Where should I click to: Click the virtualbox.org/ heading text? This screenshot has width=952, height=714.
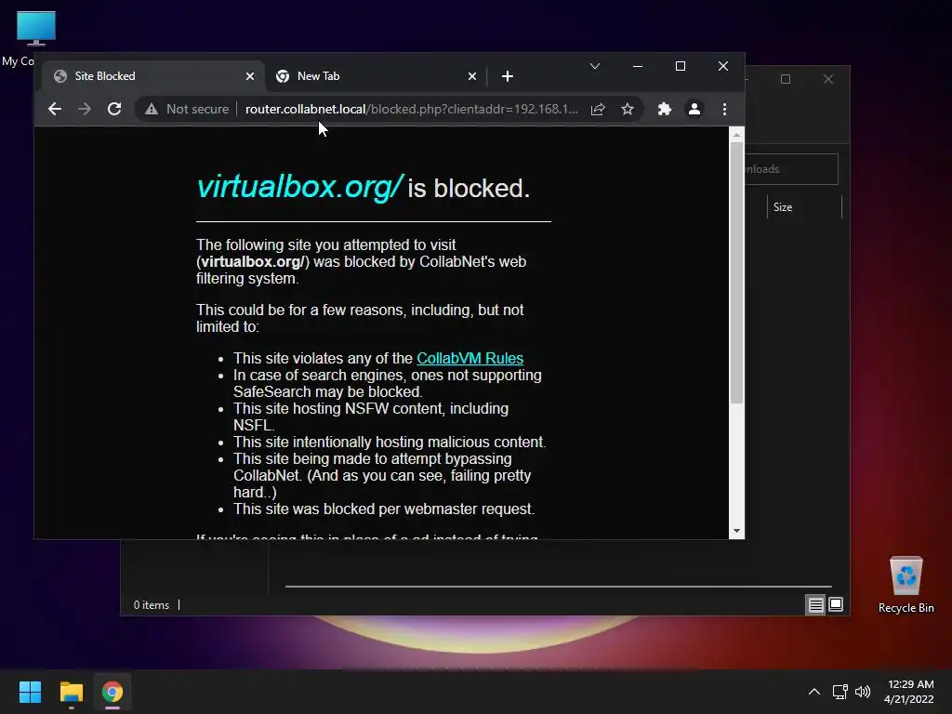coord(300,188)
